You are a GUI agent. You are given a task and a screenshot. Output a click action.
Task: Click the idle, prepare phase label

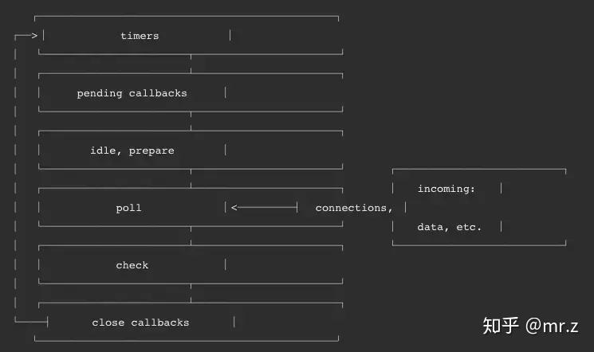132,151
